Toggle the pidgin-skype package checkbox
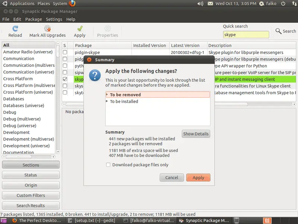Viewport: 298px width, 224px height. click(x=65, y=52)
